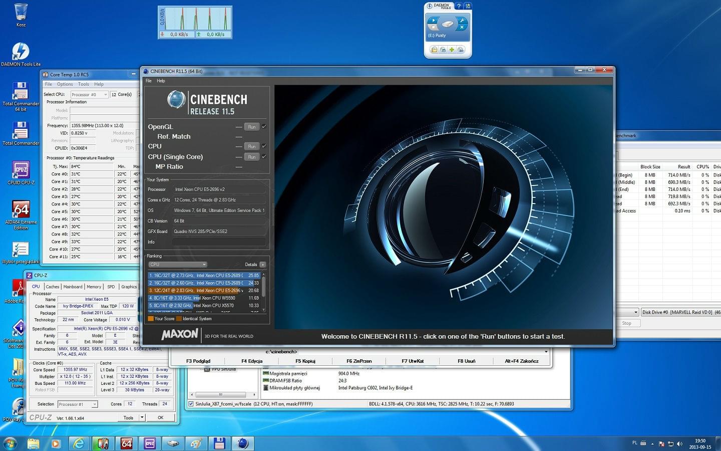Click the green plus add drive icon in gadget
Viewport: 721px width, 451px height.
point(452,50)
